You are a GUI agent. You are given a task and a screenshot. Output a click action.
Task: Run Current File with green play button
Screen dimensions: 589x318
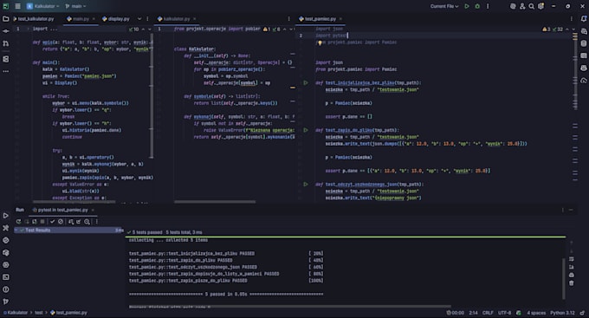(x=467, y=6)
